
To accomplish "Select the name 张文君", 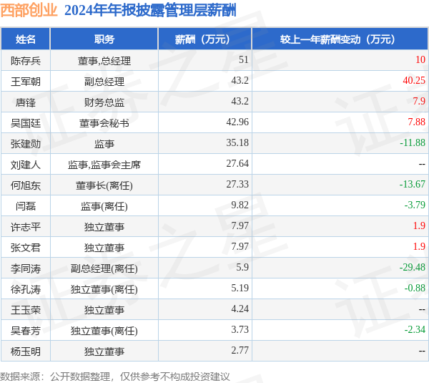I will (26, 248).
